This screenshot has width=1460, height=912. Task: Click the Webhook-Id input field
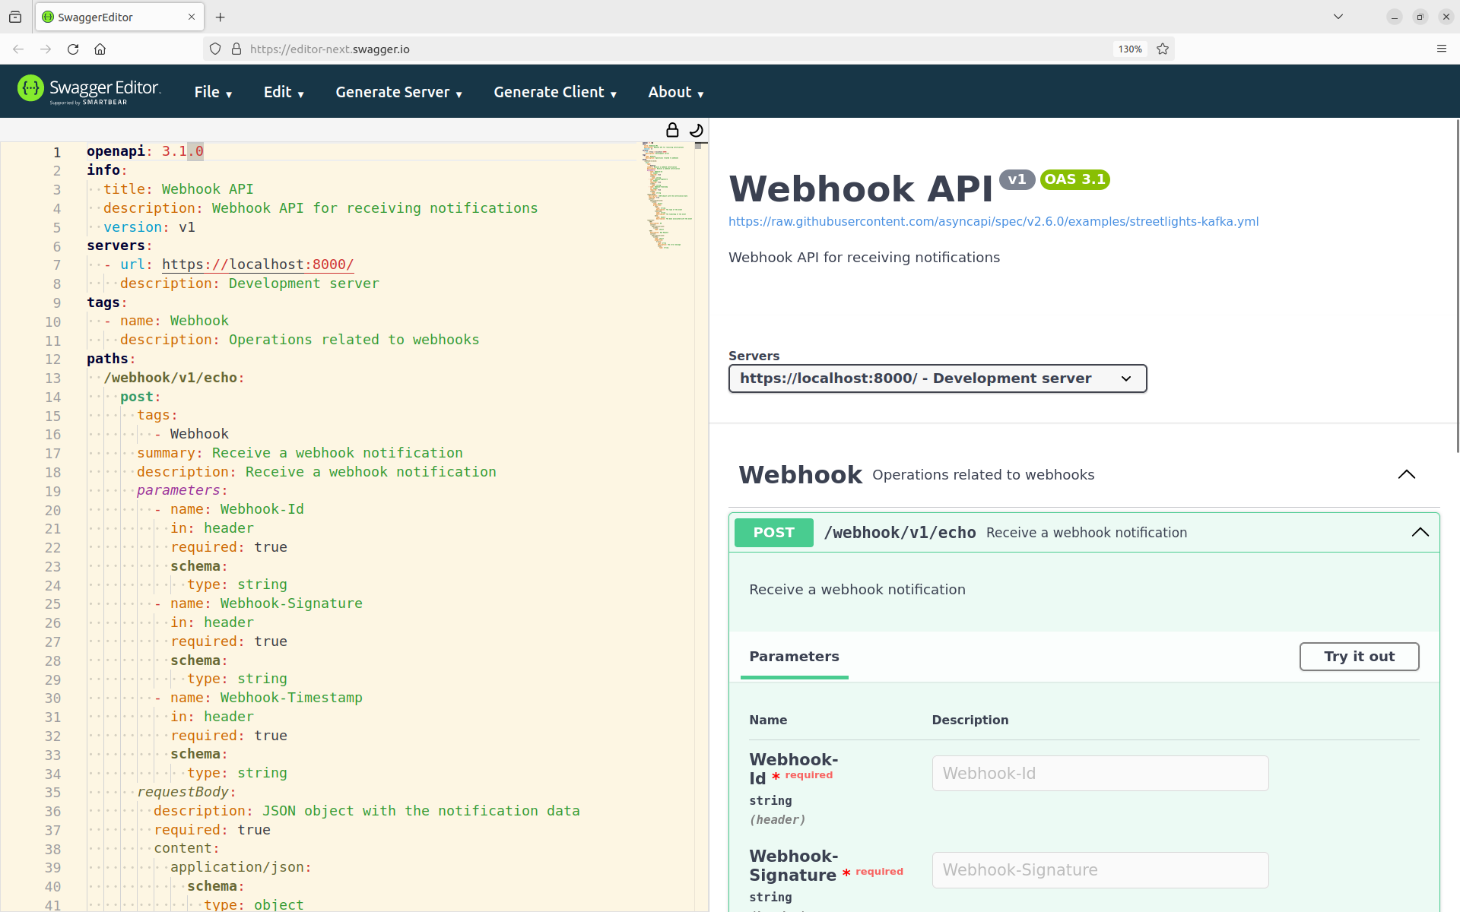click(1100, 773)
